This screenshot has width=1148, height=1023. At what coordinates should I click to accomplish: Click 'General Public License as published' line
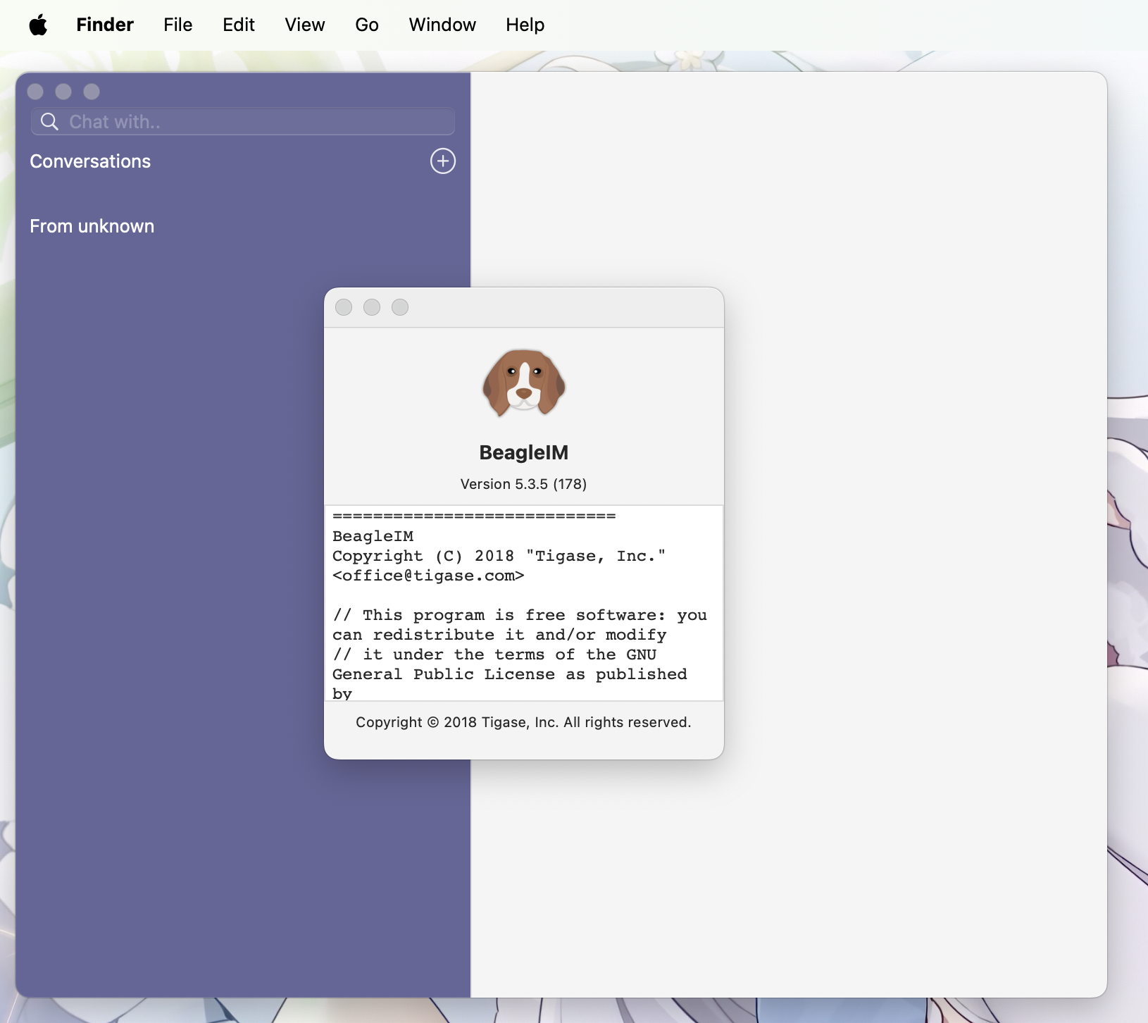[510, 674]
